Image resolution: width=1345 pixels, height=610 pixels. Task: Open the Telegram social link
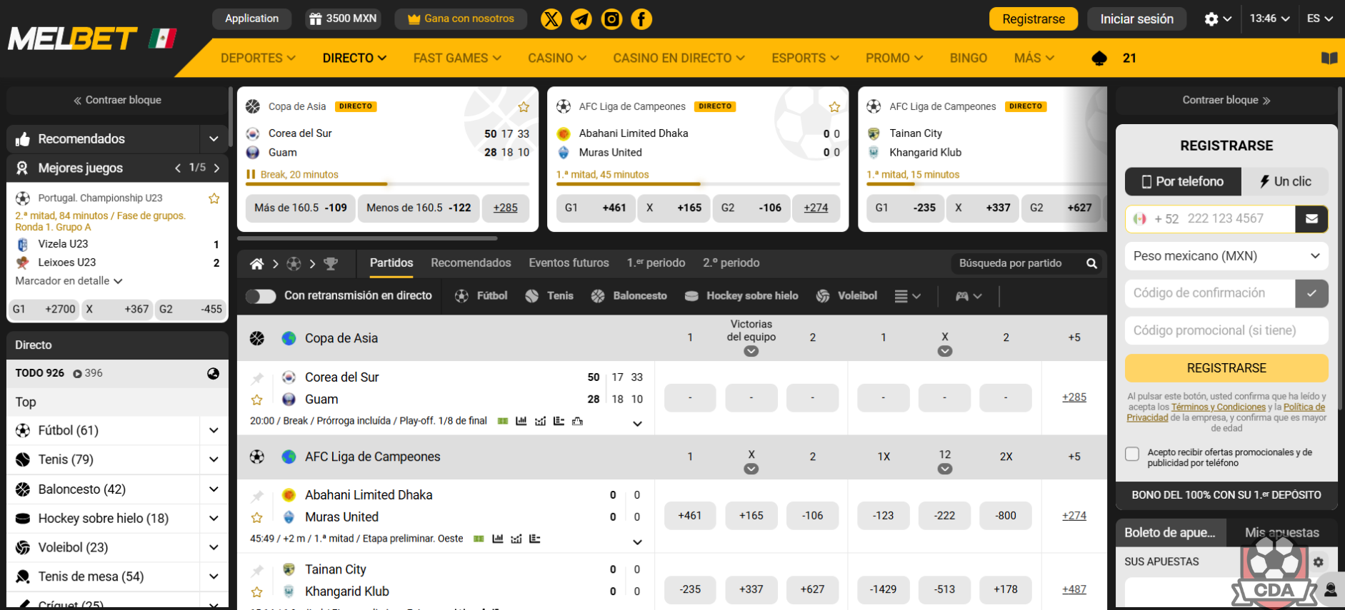point(581,19)
